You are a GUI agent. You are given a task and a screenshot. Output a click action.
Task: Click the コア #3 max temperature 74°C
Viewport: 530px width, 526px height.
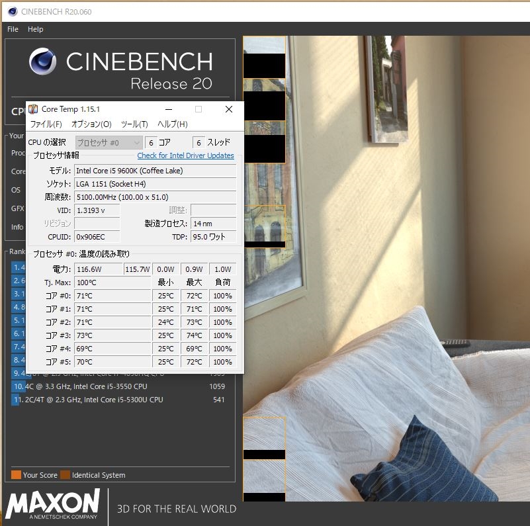coord(194,335)
